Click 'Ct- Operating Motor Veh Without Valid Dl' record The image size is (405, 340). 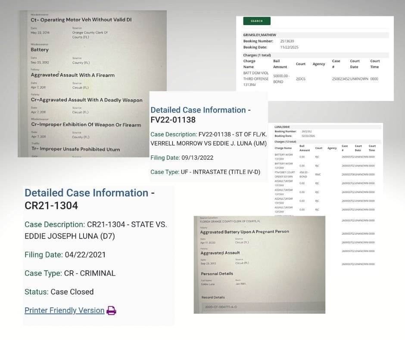(x=81, y=20)
